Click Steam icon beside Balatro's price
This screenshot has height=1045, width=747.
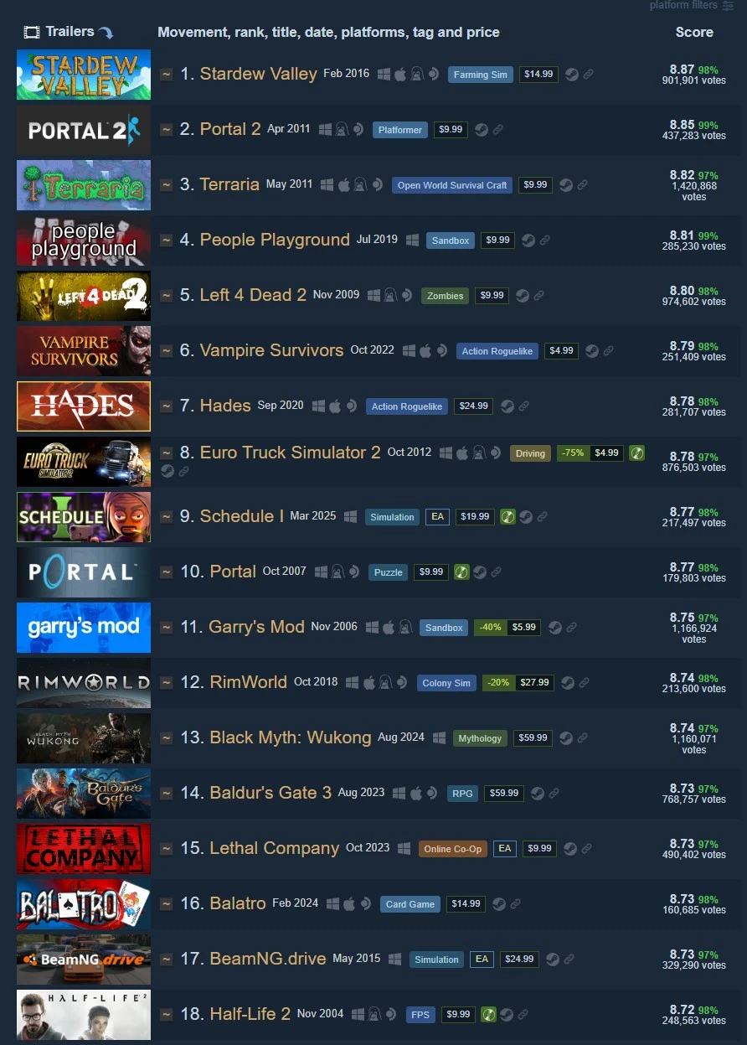click(499, 903)
